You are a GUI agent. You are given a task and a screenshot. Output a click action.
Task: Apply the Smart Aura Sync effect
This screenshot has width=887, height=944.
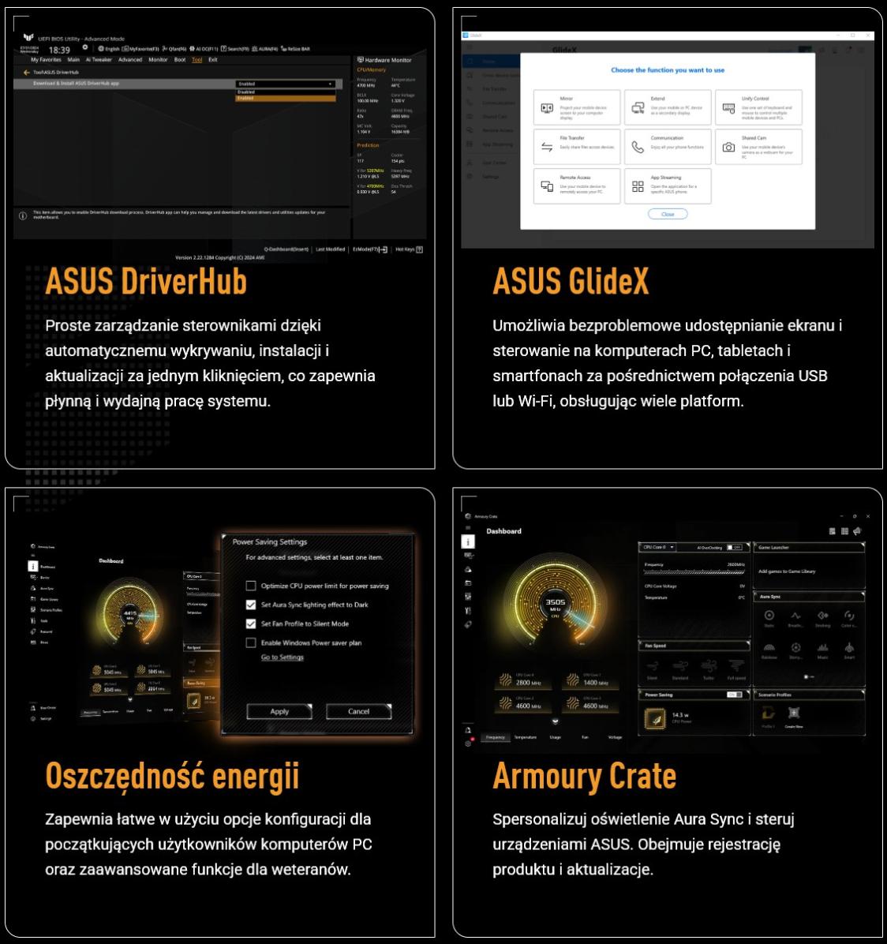coord(849,650)
